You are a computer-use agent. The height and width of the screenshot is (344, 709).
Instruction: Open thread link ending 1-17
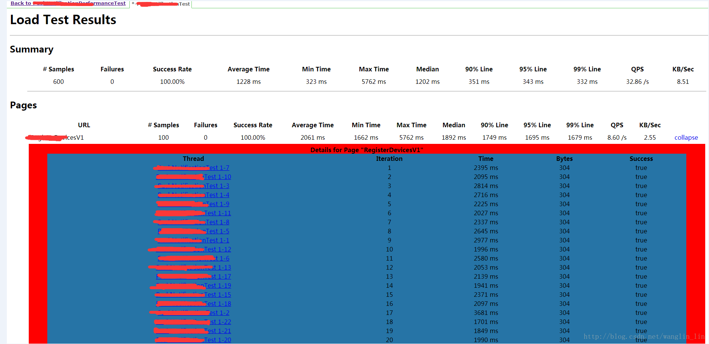coord(193,276)
